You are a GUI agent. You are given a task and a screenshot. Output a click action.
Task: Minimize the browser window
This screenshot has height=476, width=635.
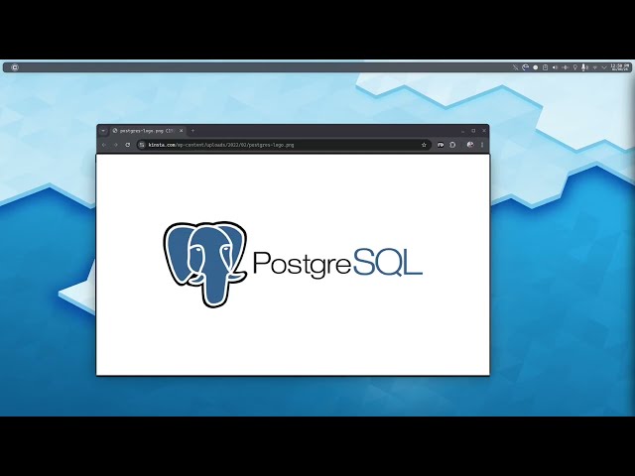[x=463, y=131]
